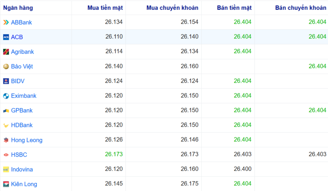
Task: Open the Hong Leong link
Action: tap(27, 140)
